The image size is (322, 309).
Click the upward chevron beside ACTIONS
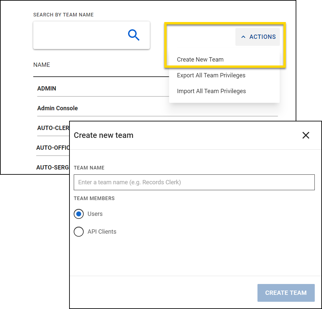tap(244, 37)
